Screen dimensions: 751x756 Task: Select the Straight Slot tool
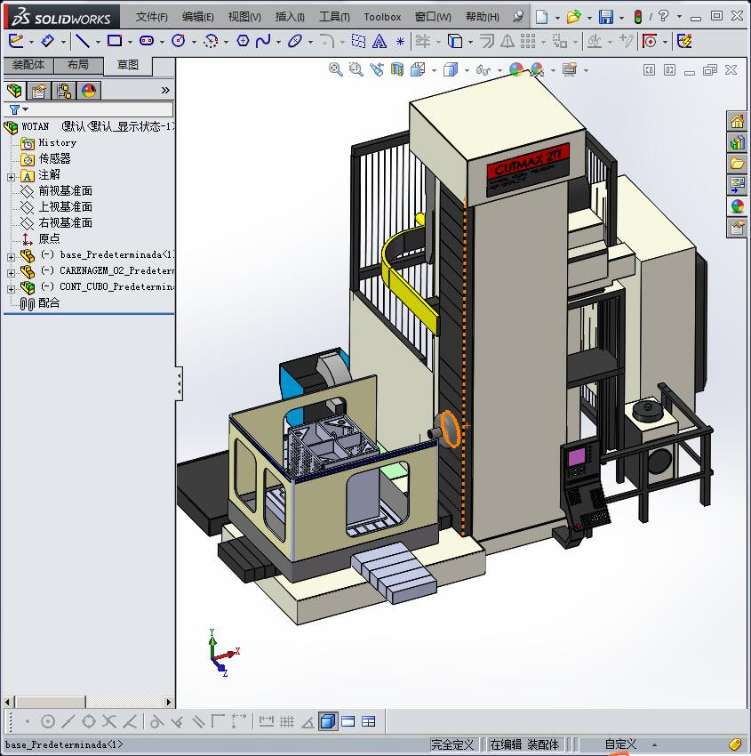click(x=147, y=42)
